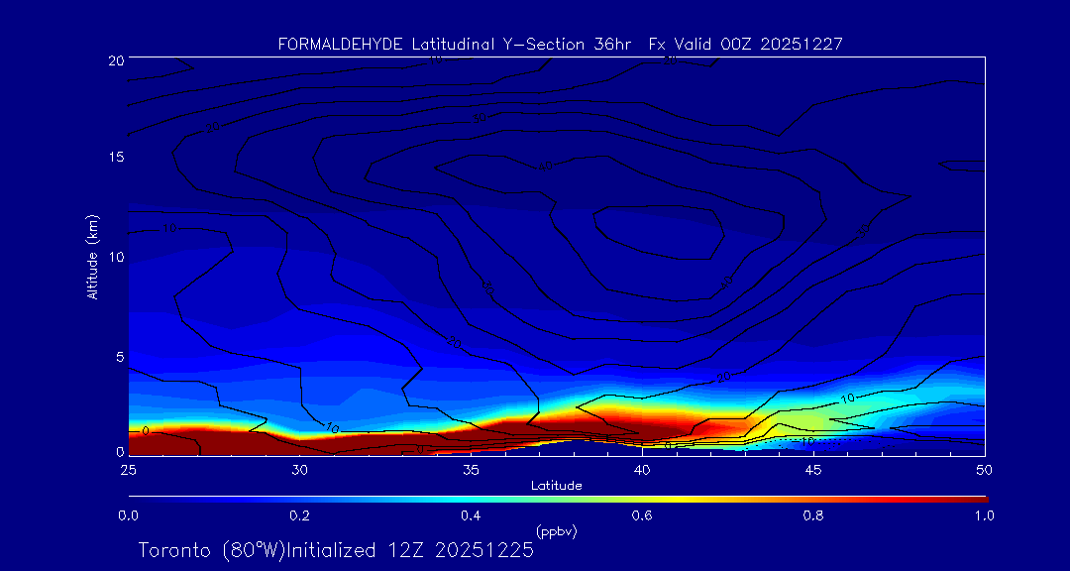
Task: Click altitude axis tick label 15
Action: pyautogui.click(x=115, y=157)
